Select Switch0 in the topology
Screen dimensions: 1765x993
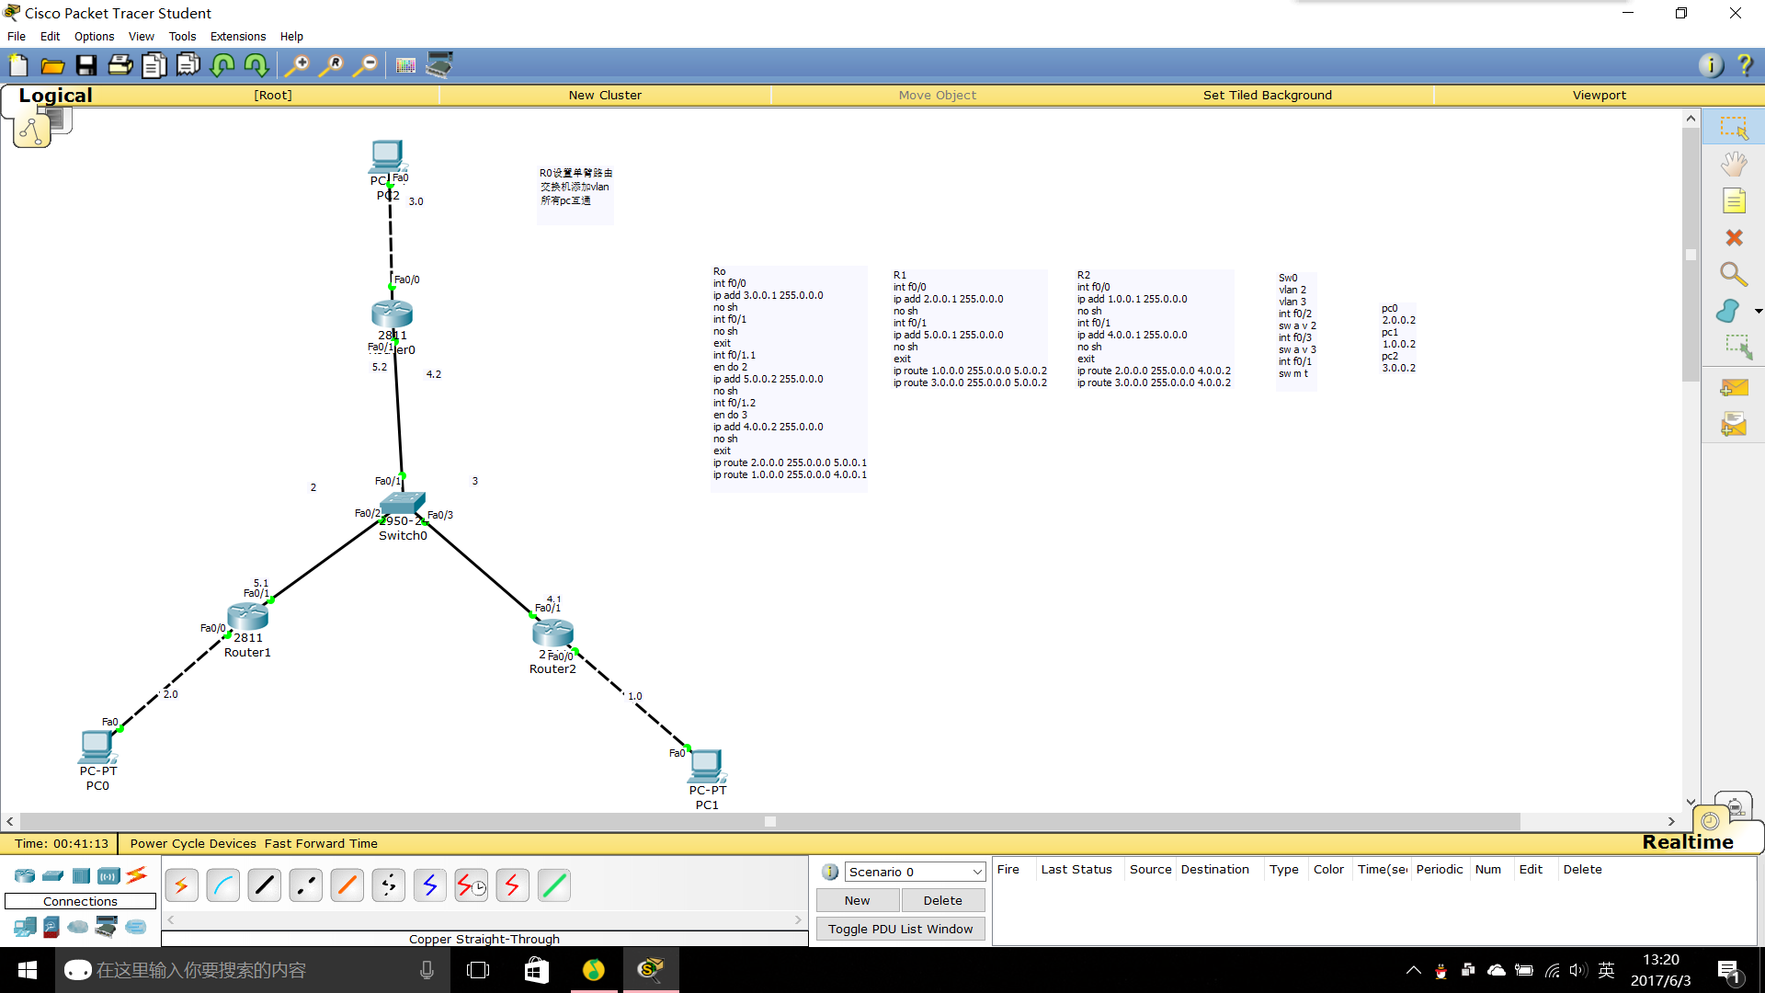(x=402, y=503)
